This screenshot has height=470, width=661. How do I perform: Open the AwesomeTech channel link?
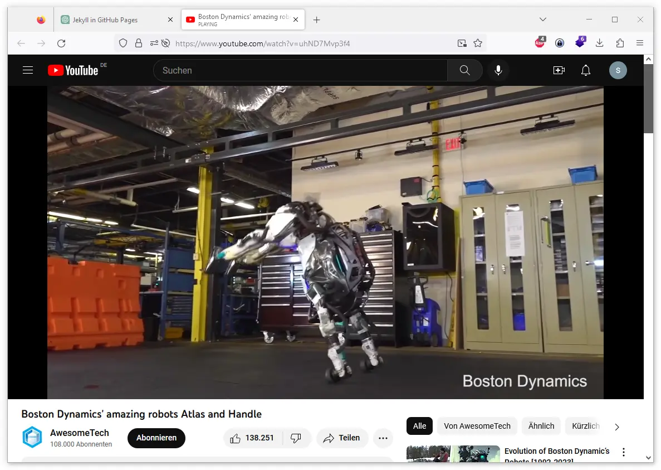pyautogui.click(x=80, y=433)
